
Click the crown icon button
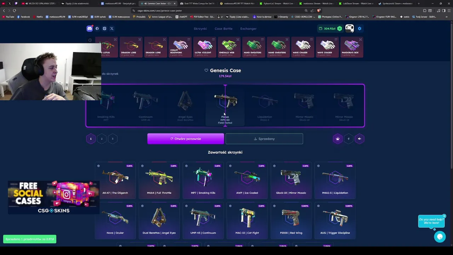338,139
